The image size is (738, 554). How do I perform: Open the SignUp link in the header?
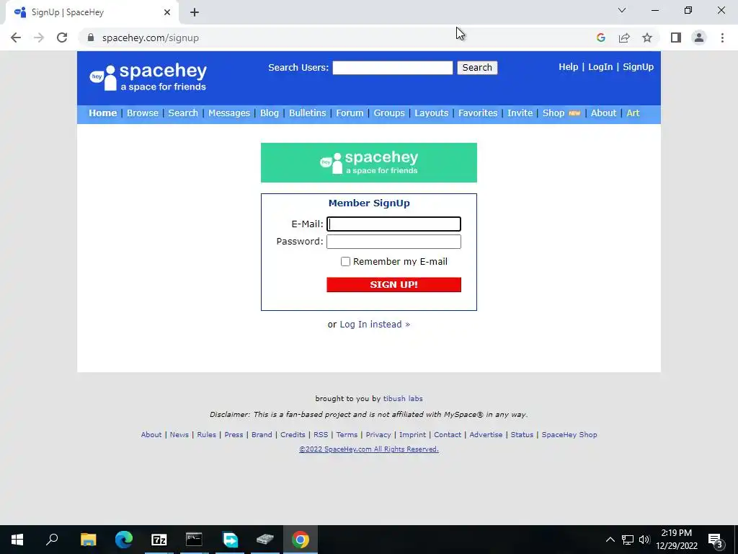click(x=639, y=67)
